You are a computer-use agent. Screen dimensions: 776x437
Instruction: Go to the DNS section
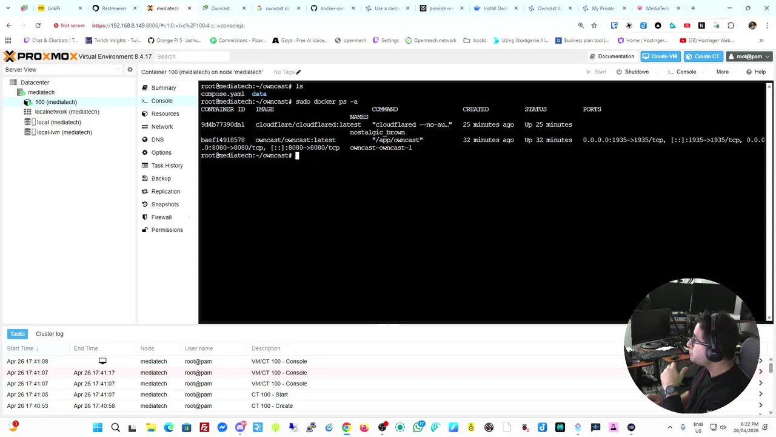(157, 140)
